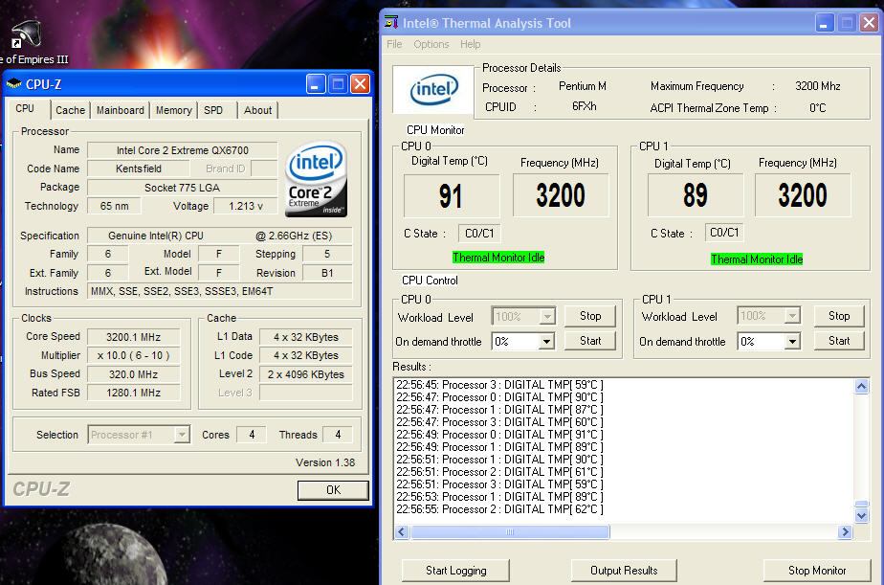Click Maximum Frequency value 3200 Mhz
The image size is (884, 585).
point(817,86)
